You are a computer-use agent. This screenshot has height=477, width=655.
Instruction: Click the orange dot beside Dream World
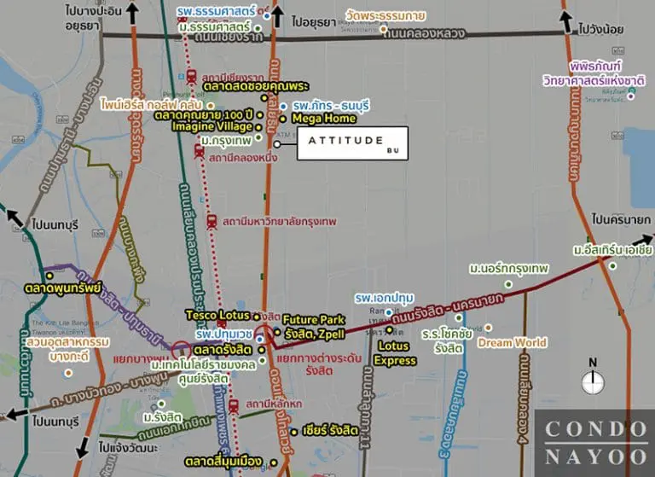coord(488,328)
